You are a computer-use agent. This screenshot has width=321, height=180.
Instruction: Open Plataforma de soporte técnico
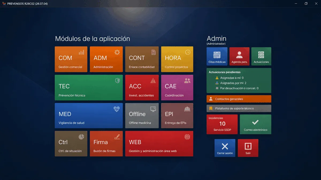click(x=239, y=109)
